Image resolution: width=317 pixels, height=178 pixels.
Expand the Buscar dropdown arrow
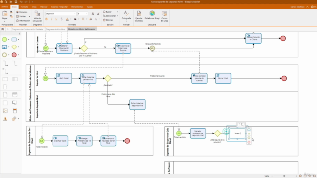click(x=117, y=12)
